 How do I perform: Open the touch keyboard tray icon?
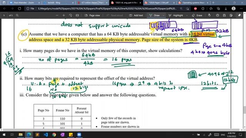click(x=217, y=135)
